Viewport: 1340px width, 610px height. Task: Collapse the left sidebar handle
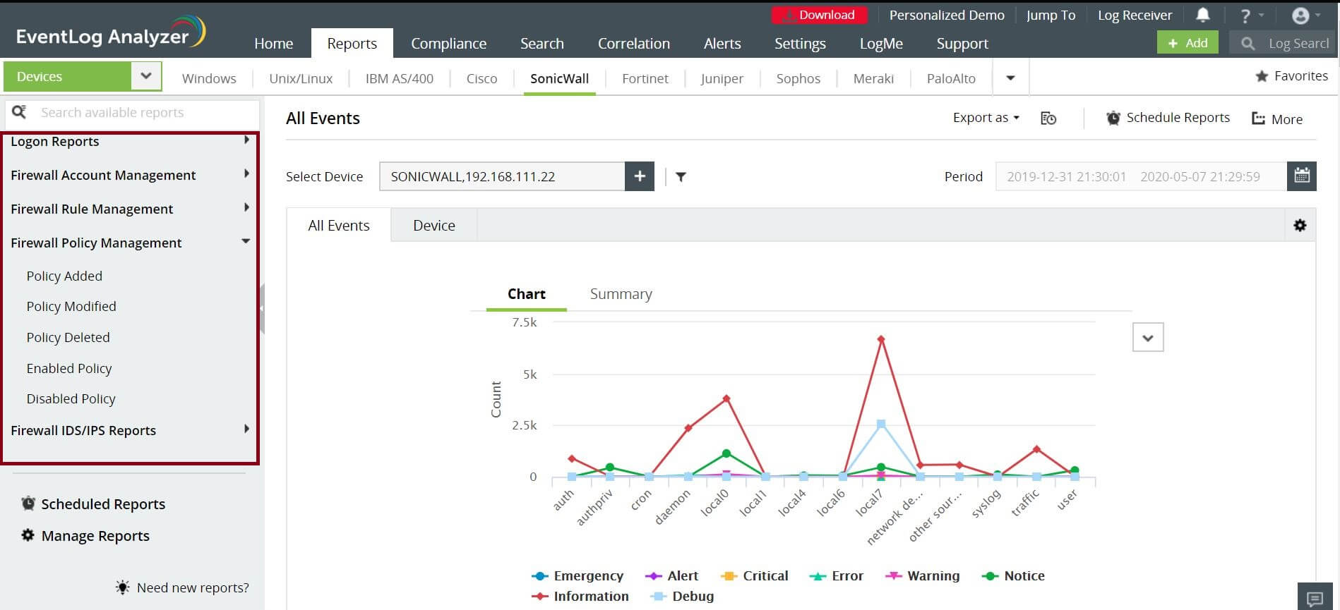[x=262, y=308]
